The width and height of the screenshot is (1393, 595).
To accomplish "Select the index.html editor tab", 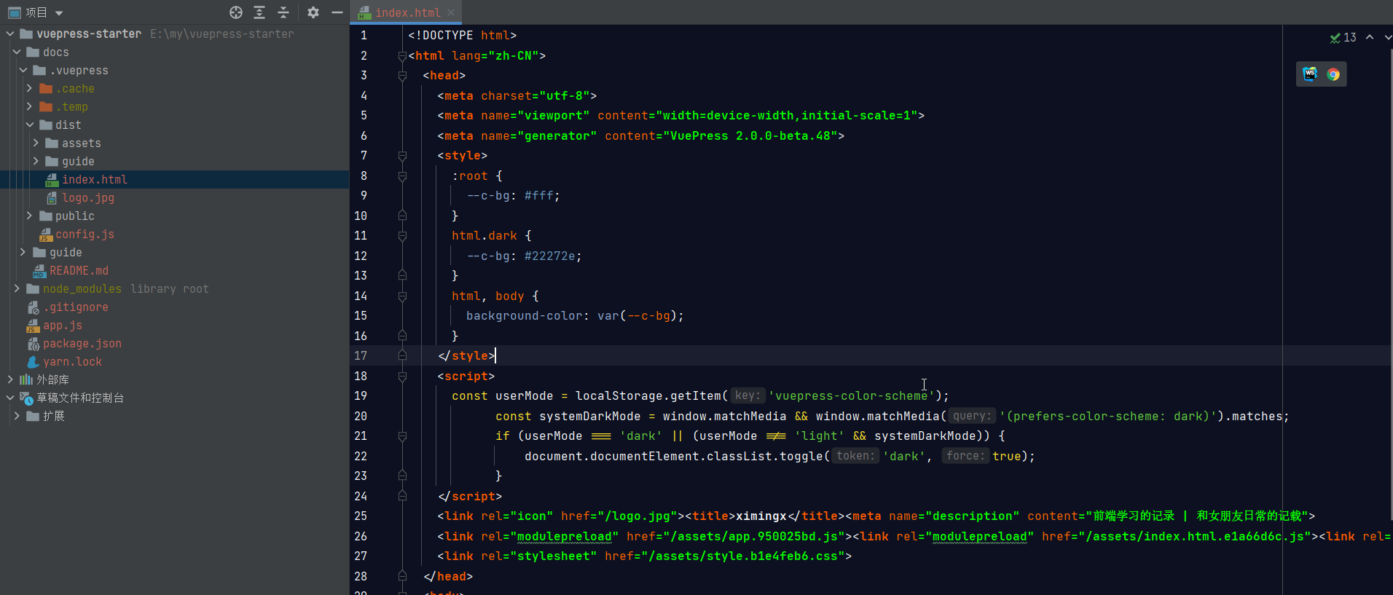I will (x=406, y=12).
